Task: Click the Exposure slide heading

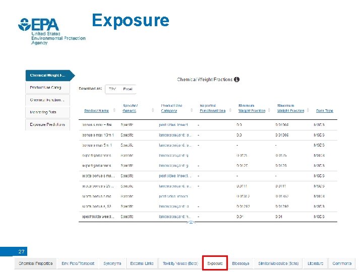Action: (131, 21)
